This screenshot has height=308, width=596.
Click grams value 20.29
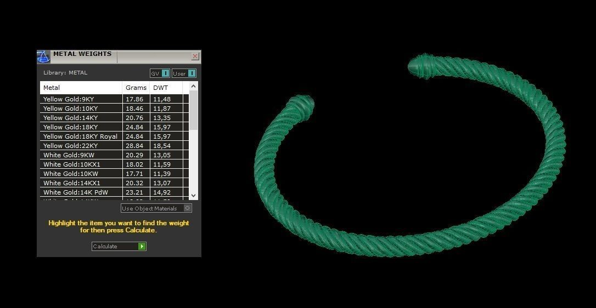coord(134,155)
